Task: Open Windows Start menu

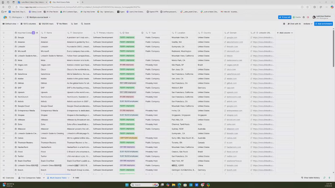Action: click(127, 185)
